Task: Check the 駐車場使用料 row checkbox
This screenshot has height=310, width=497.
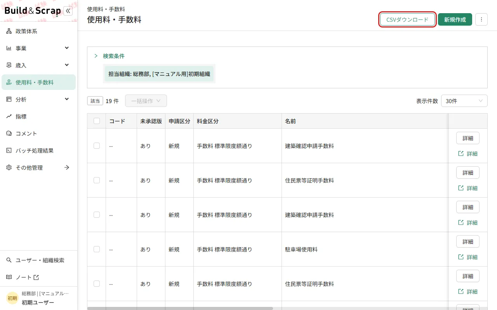Action: point(97,250)
